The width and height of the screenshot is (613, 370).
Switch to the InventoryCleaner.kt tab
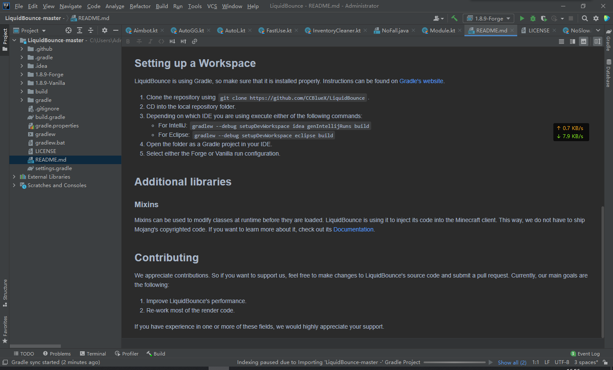coord(336,30)
